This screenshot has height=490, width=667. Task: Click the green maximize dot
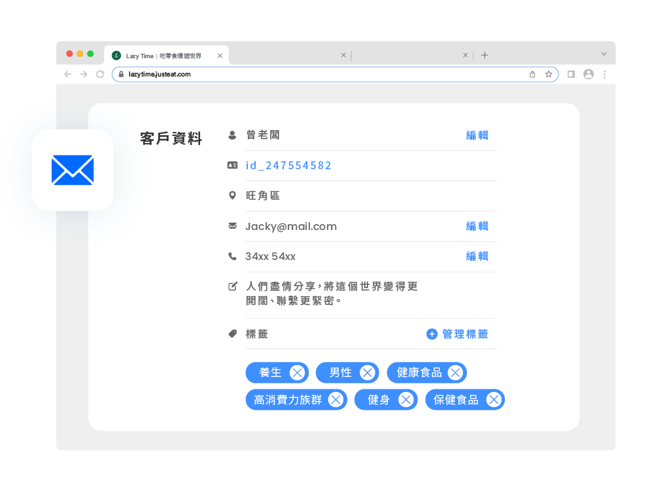point(90,54)
